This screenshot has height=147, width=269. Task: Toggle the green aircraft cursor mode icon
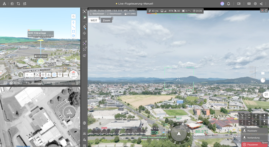85,17
